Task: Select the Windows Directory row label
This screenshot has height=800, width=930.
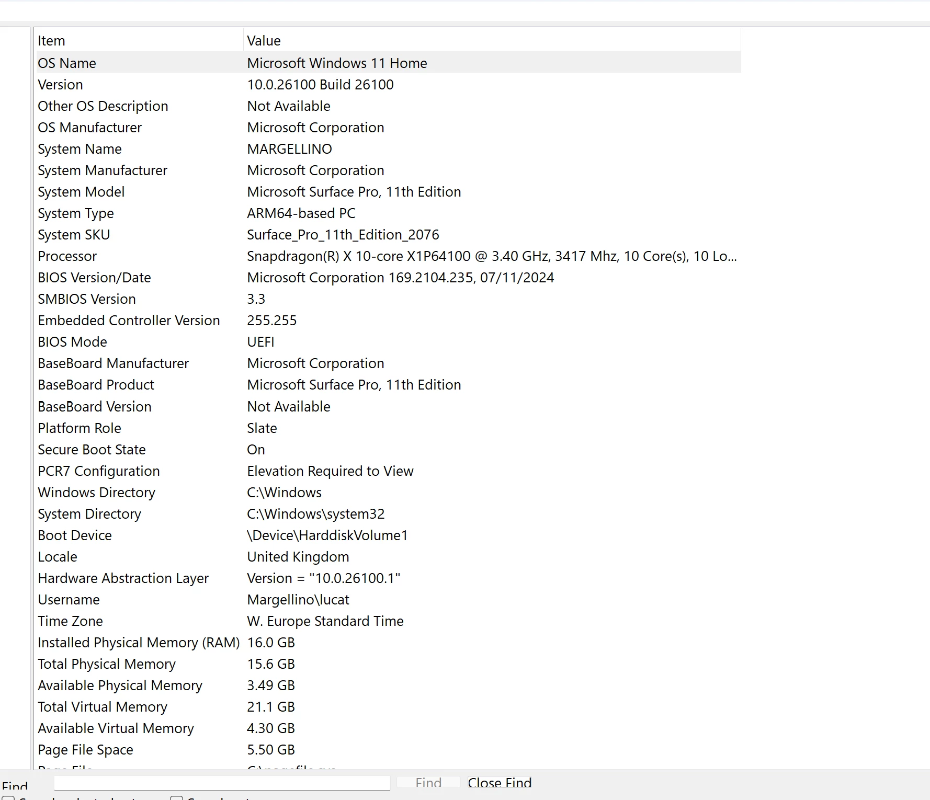Action: click(97, 493)
